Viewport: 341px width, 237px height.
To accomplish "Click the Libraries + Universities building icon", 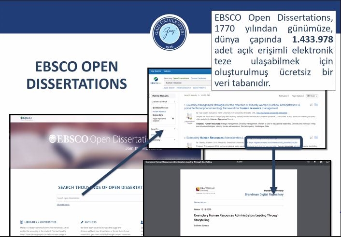I will tap(22, 222).
